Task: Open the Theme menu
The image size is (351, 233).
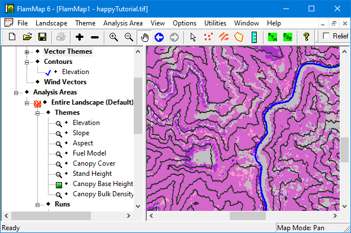Action: (x=85, y=23)
